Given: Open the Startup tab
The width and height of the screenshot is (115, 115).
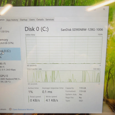Looking at the screenshot, I should [23, 20].
